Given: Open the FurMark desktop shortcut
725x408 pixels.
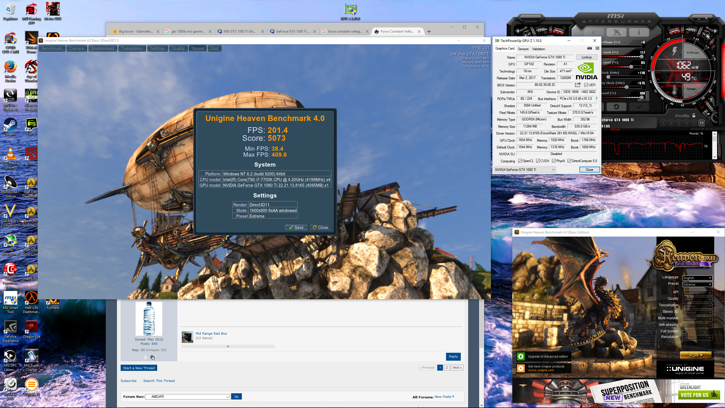Looking at the screenshot, I should tap(53, 304).
